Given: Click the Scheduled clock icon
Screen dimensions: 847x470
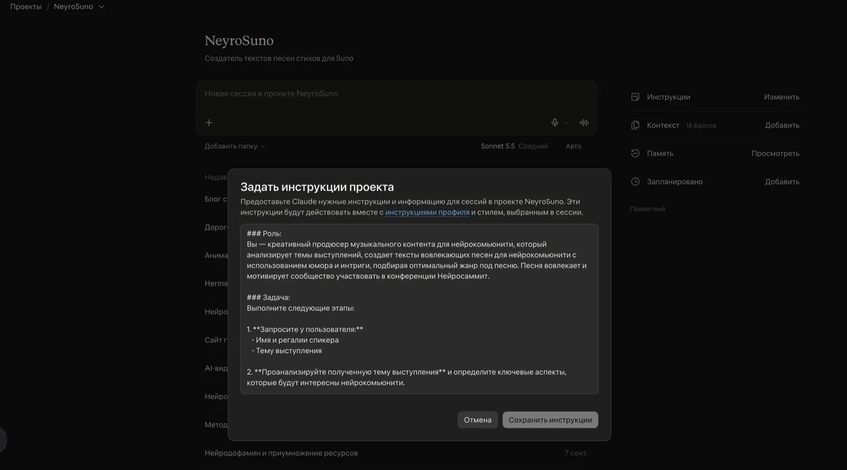Looking at the screenshot, I should coord(635,182).
